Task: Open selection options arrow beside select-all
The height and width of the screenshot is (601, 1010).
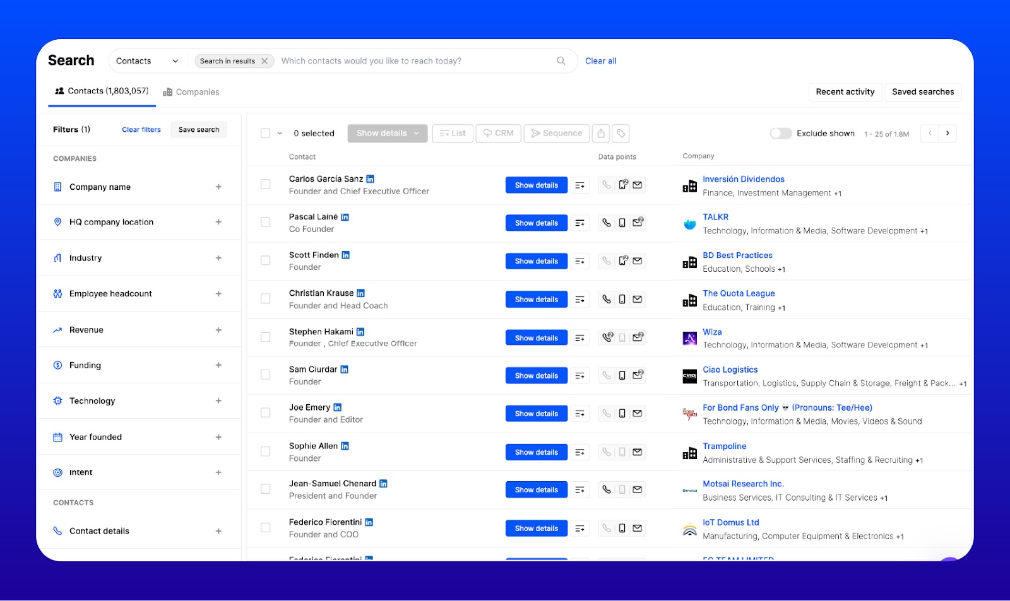Action: point(280,133)
